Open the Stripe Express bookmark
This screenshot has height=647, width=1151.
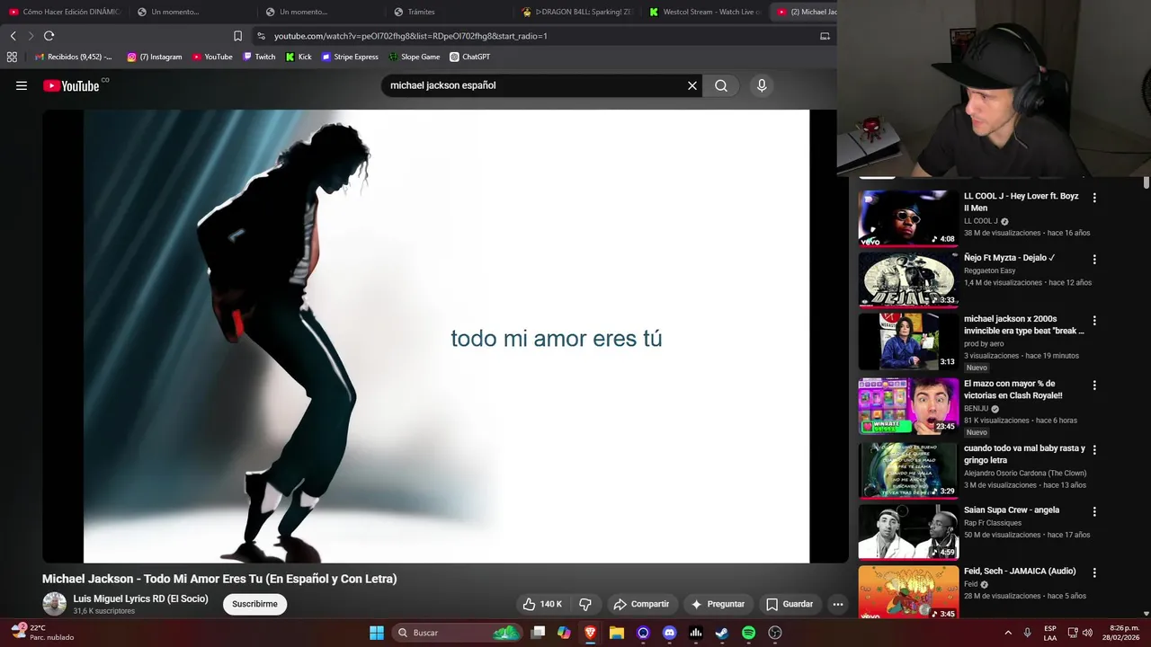350,57
